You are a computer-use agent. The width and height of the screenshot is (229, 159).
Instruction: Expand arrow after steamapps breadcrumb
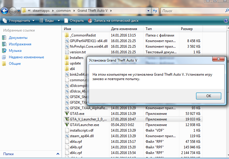(x=53, y=11)
